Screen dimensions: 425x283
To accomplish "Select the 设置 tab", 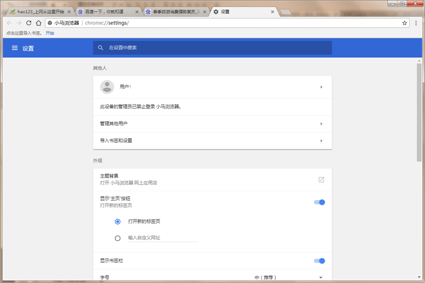I will tap(244, 12).
